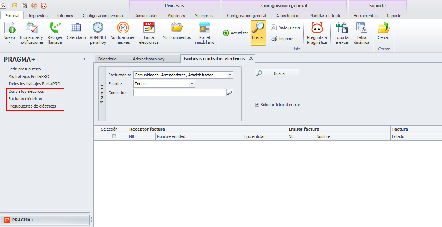Open the Alquileres ribbon tab
The width and height of the screenshot is (442, 227).
click(x=177, y=16)
